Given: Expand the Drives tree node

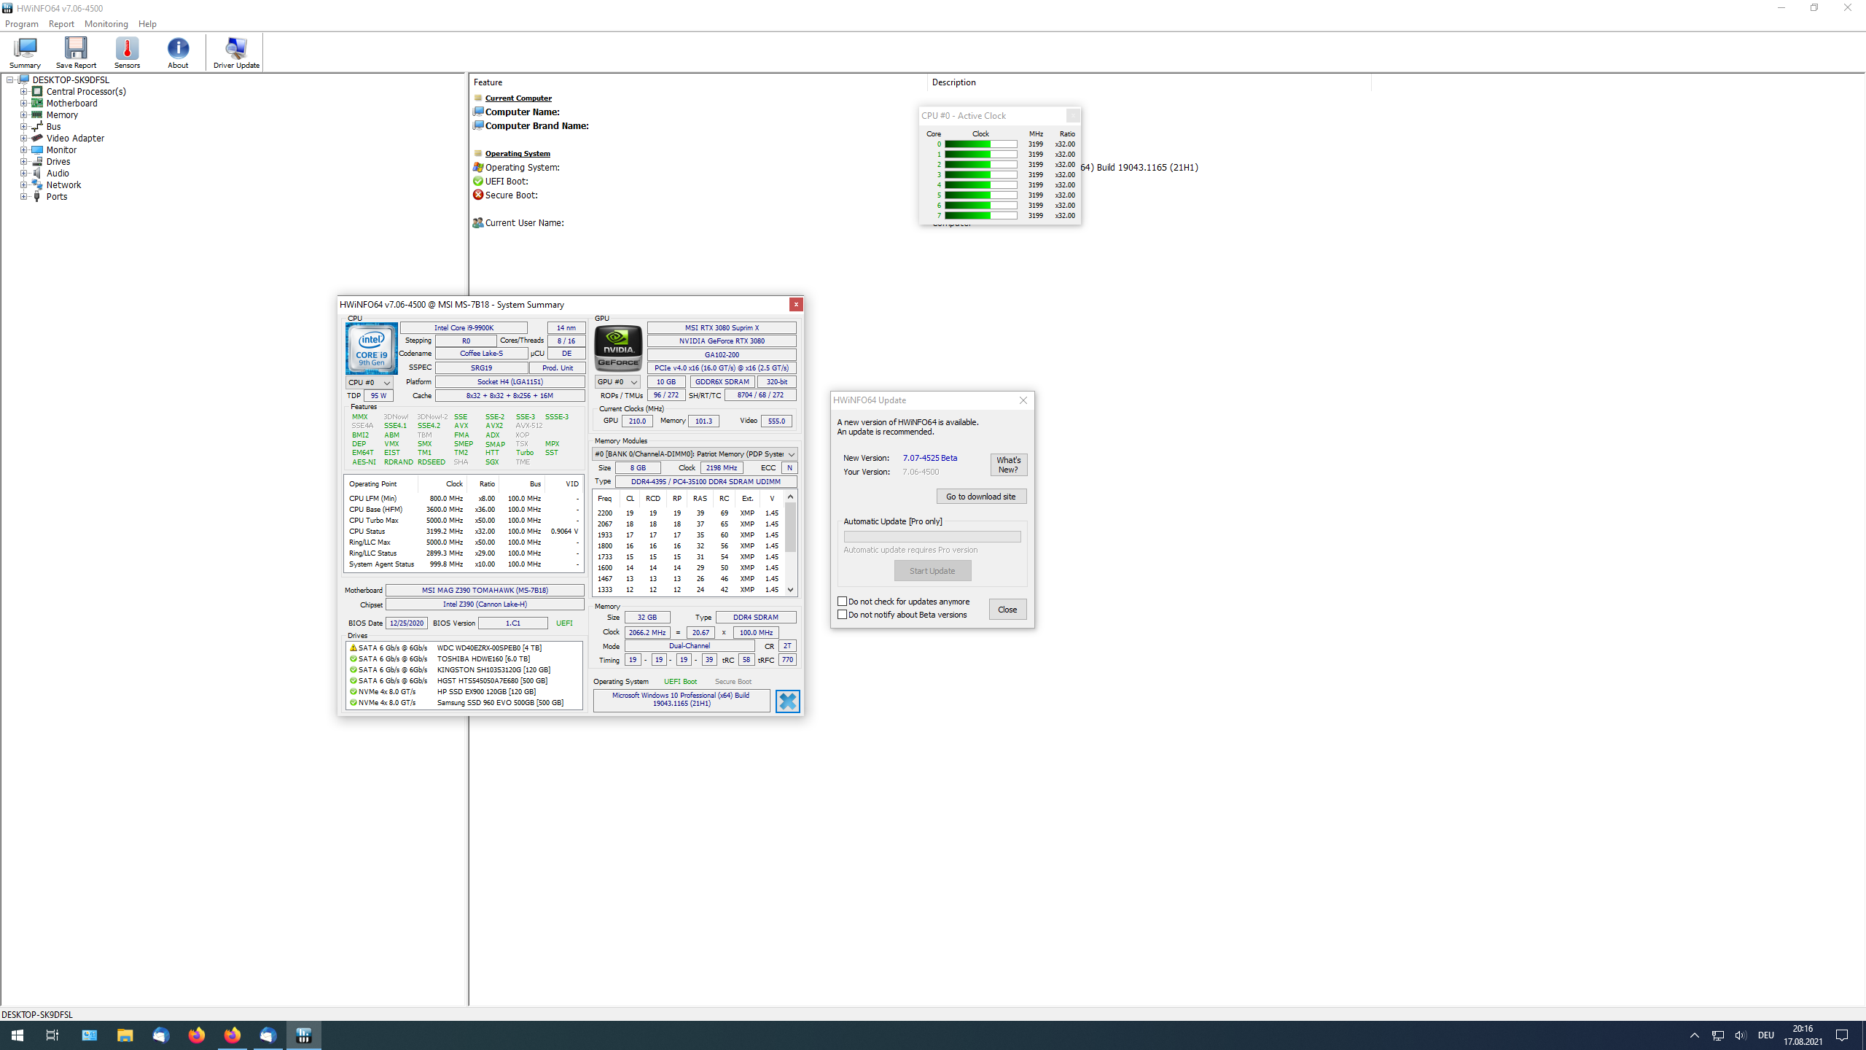Looking at the screenshot, I should pos(24,161).
